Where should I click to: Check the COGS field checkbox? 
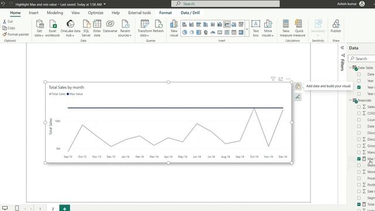(359, 113)
